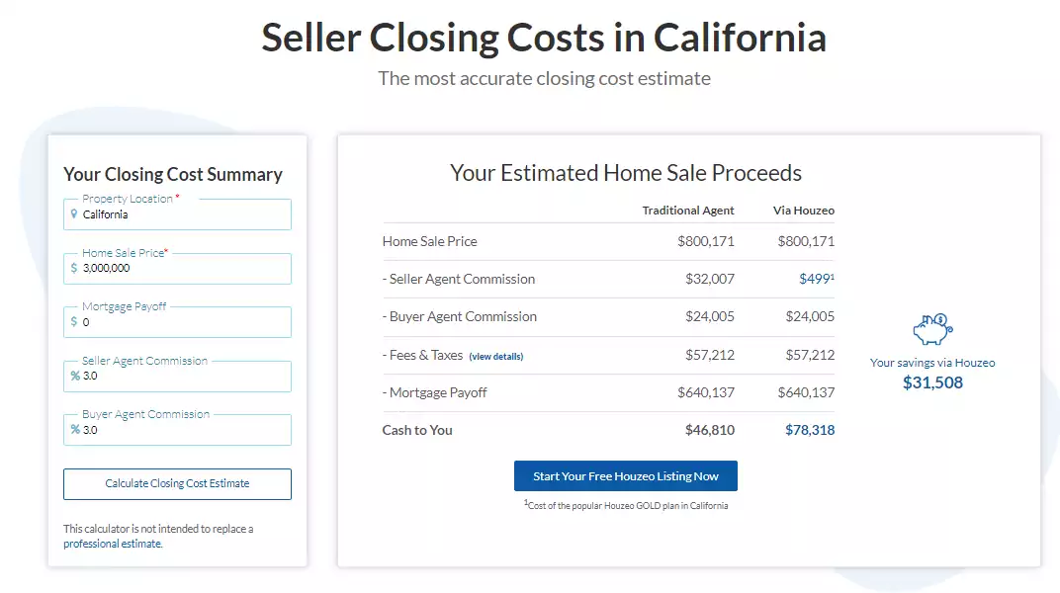
Task: Click the Via Houzeo column header
Action: [803, 211]
